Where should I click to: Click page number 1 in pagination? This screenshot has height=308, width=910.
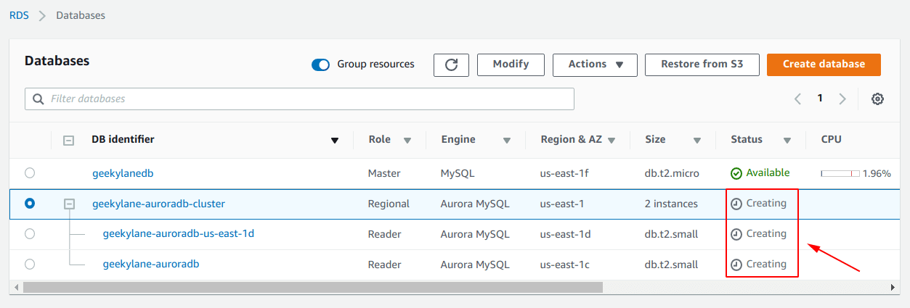tap(820, 98)
